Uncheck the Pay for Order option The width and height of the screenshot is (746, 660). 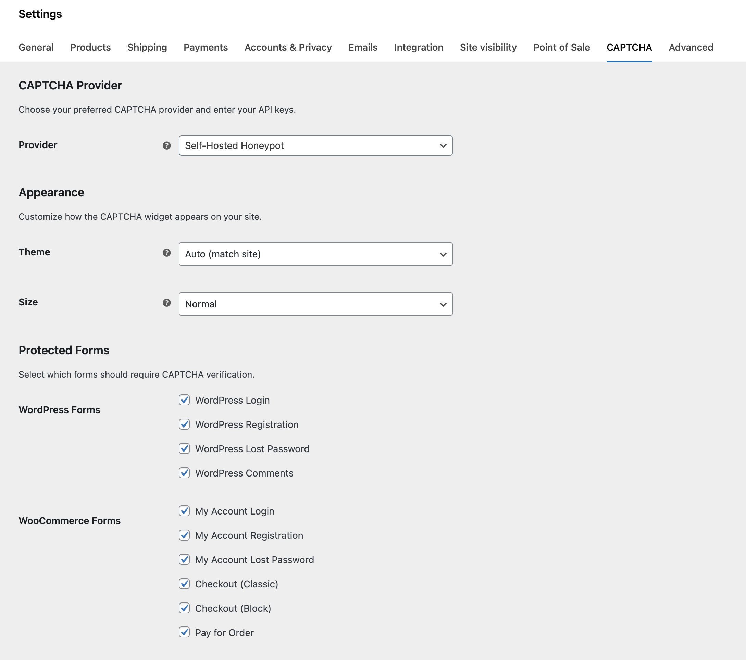[x=184, y=633]
